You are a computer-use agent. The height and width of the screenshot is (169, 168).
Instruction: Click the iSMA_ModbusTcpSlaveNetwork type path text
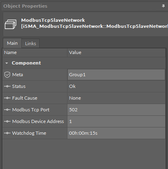click(x=94, y=26)
